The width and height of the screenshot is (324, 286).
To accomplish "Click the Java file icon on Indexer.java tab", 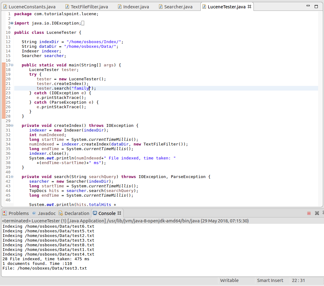I will tap(120, 7).
